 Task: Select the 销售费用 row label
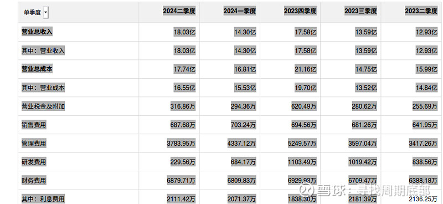click(x=34, y=125)
